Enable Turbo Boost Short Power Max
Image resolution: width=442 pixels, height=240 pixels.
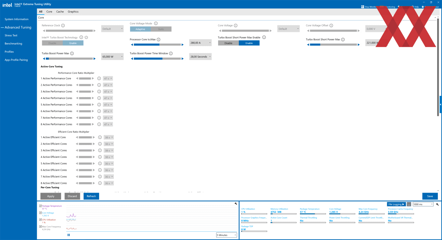(x=249, y=43)
